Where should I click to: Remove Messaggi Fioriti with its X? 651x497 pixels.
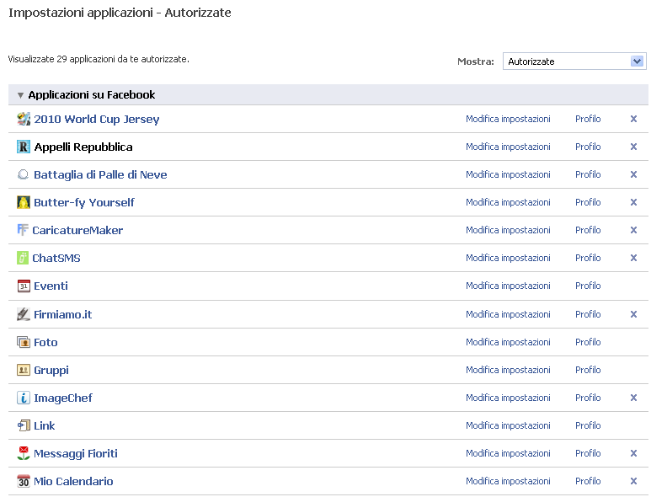point(633,454)
